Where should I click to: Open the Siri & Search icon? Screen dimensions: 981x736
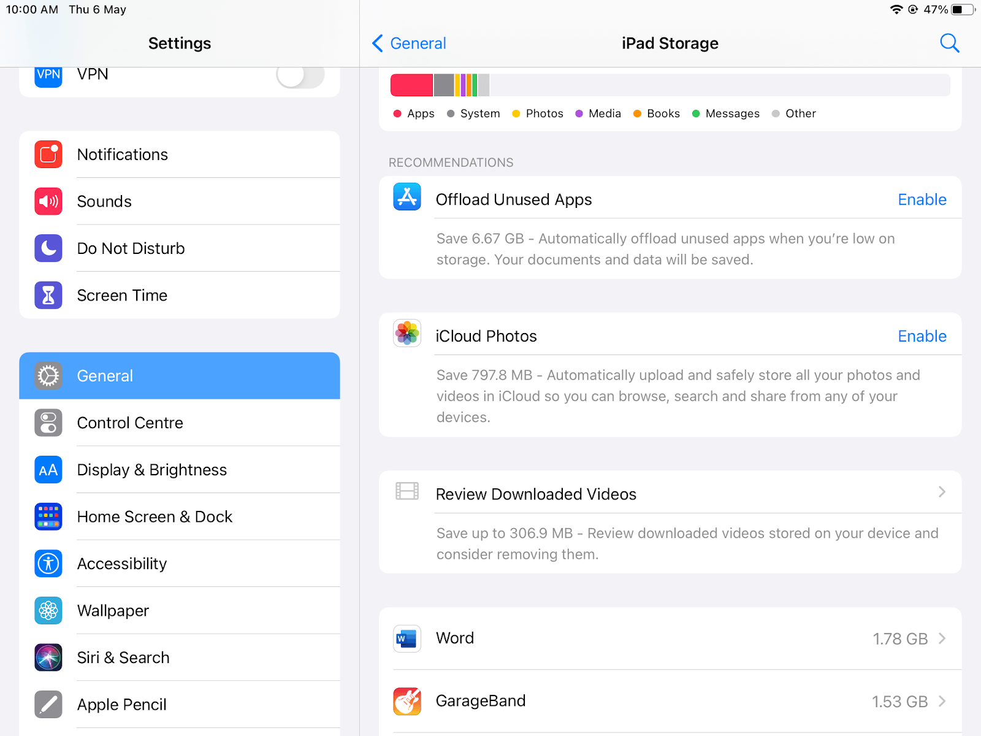[48, 657]
